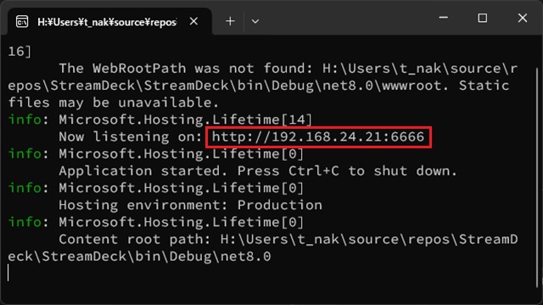Screen dimensions: 543x305
Task: Click "Microsoft.Hosting.Lifetime[14]" text
Action: pos(186,119)
